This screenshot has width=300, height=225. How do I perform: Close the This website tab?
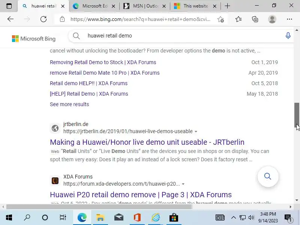[214, 6]
